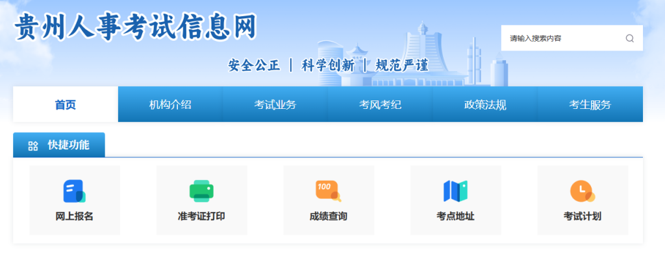Open the 首页 navigation tab

tap(66, 104)
